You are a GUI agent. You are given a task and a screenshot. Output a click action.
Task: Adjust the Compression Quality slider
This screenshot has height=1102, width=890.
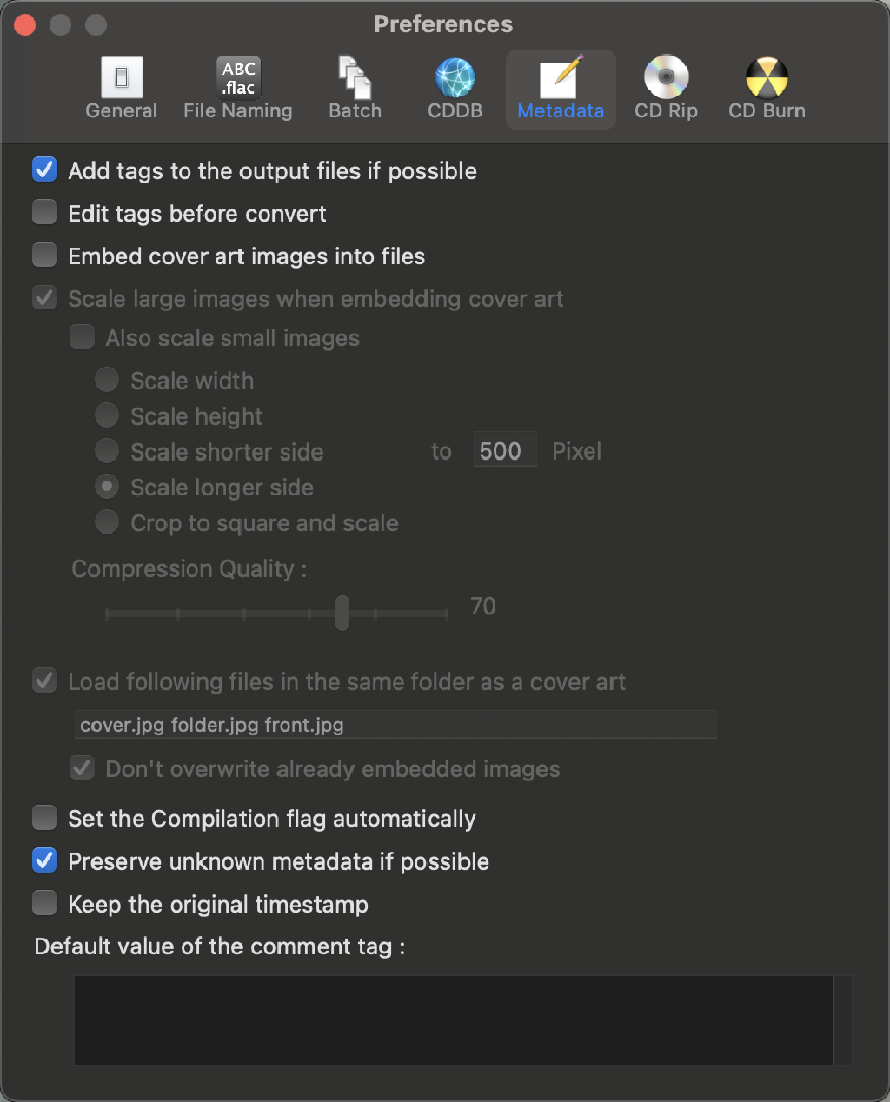click(x=342, y=612)
